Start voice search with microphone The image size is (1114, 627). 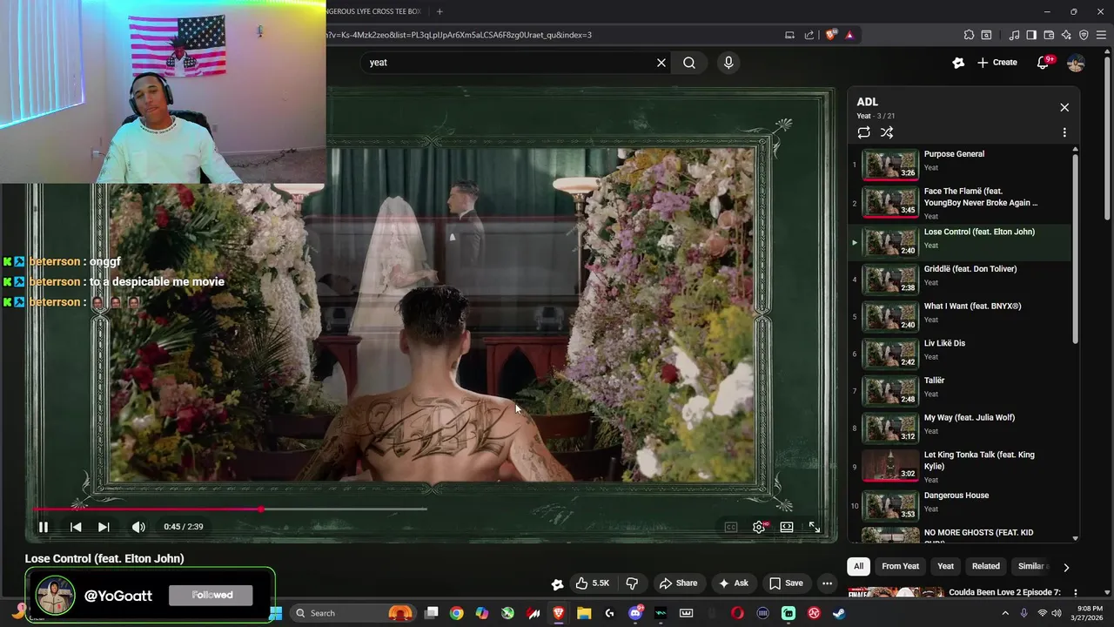[x=728, y=63]
